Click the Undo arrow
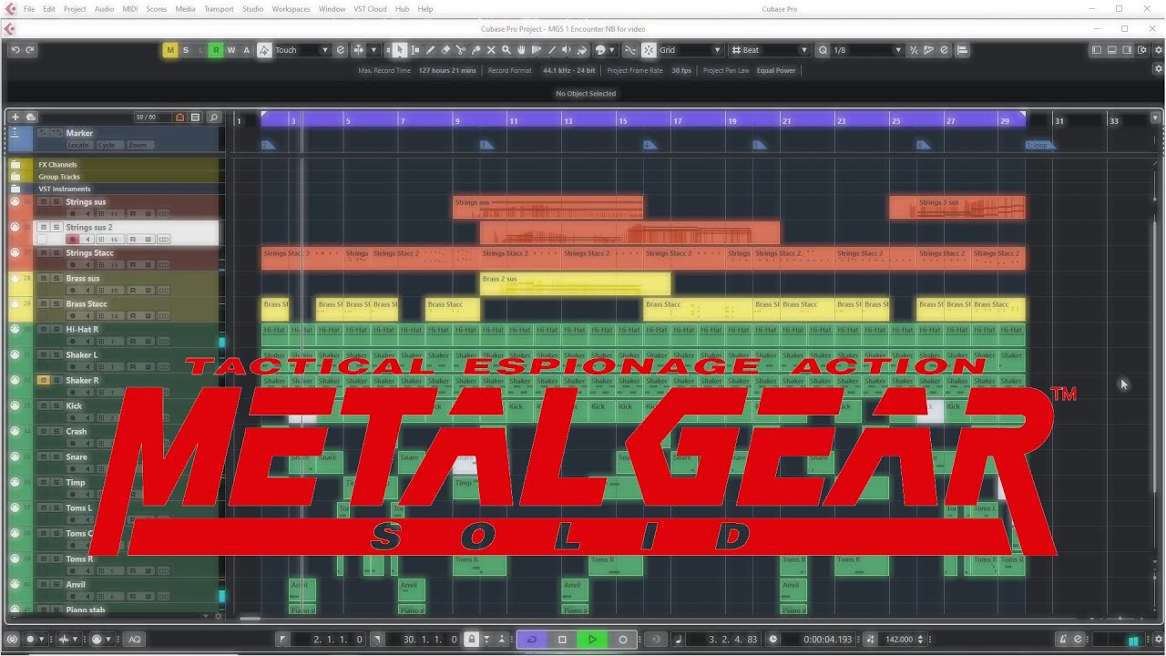1166x656 pixels. [x=15, y=50]
